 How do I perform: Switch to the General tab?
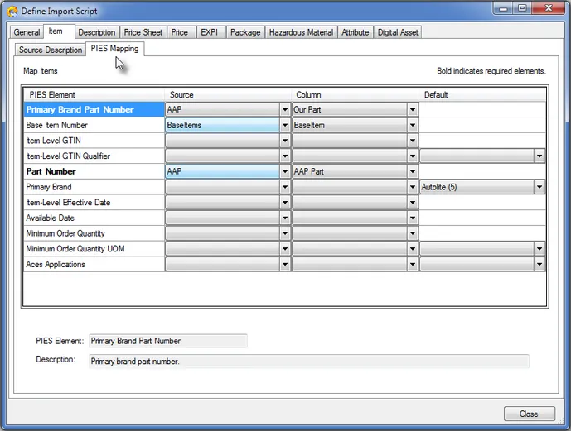click(x=27, y=32)
